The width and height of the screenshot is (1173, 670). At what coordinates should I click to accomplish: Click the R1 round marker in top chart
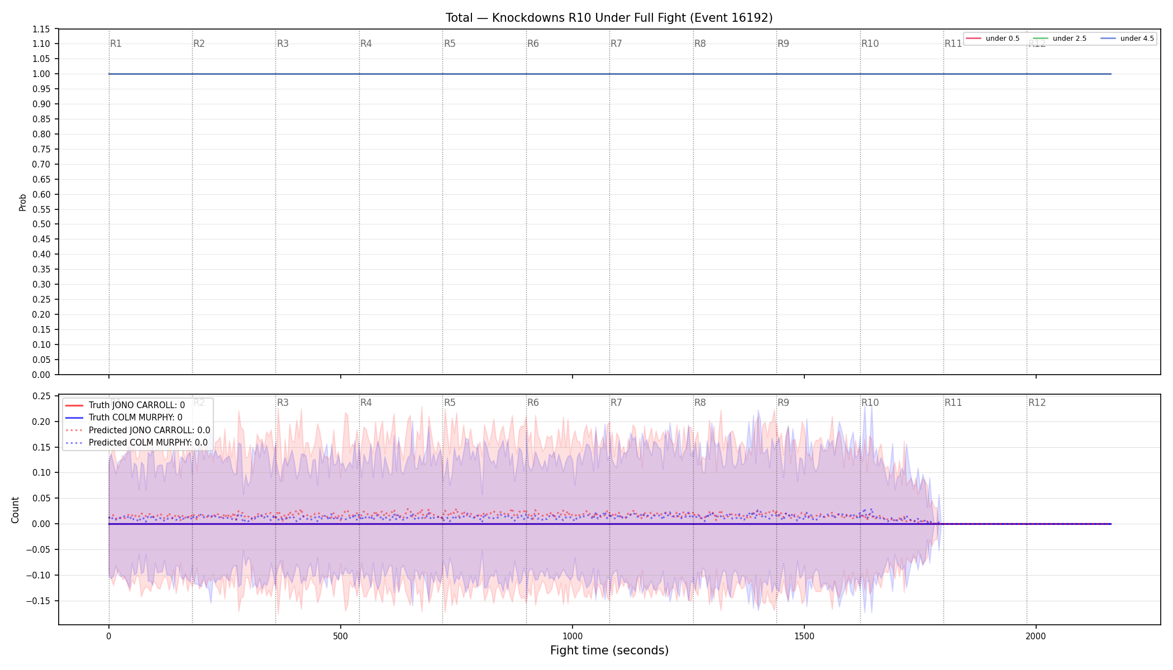pos(116,44)
